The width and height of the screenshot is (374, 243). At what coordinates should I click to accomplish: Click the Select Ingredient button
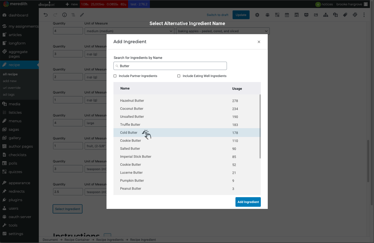click(68, 209)
